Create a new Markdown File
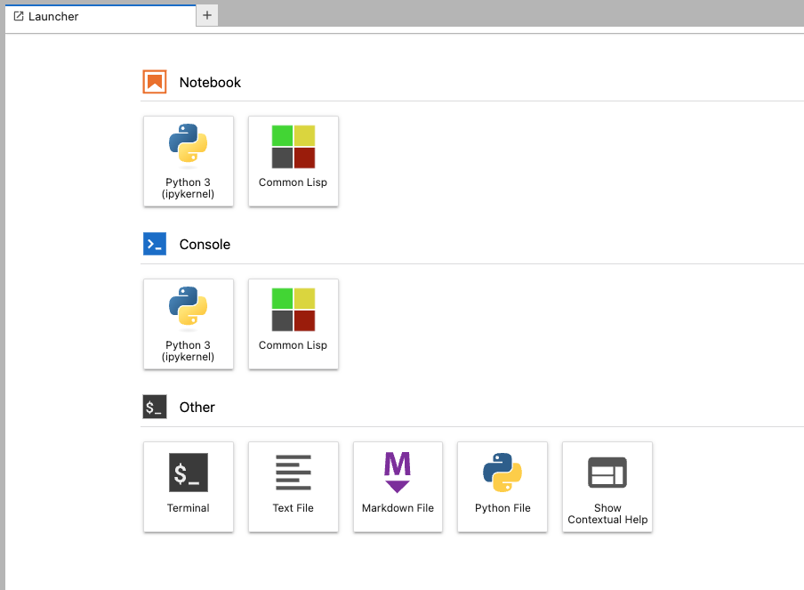This screenshot has height=590, width=804. (398, 487)
